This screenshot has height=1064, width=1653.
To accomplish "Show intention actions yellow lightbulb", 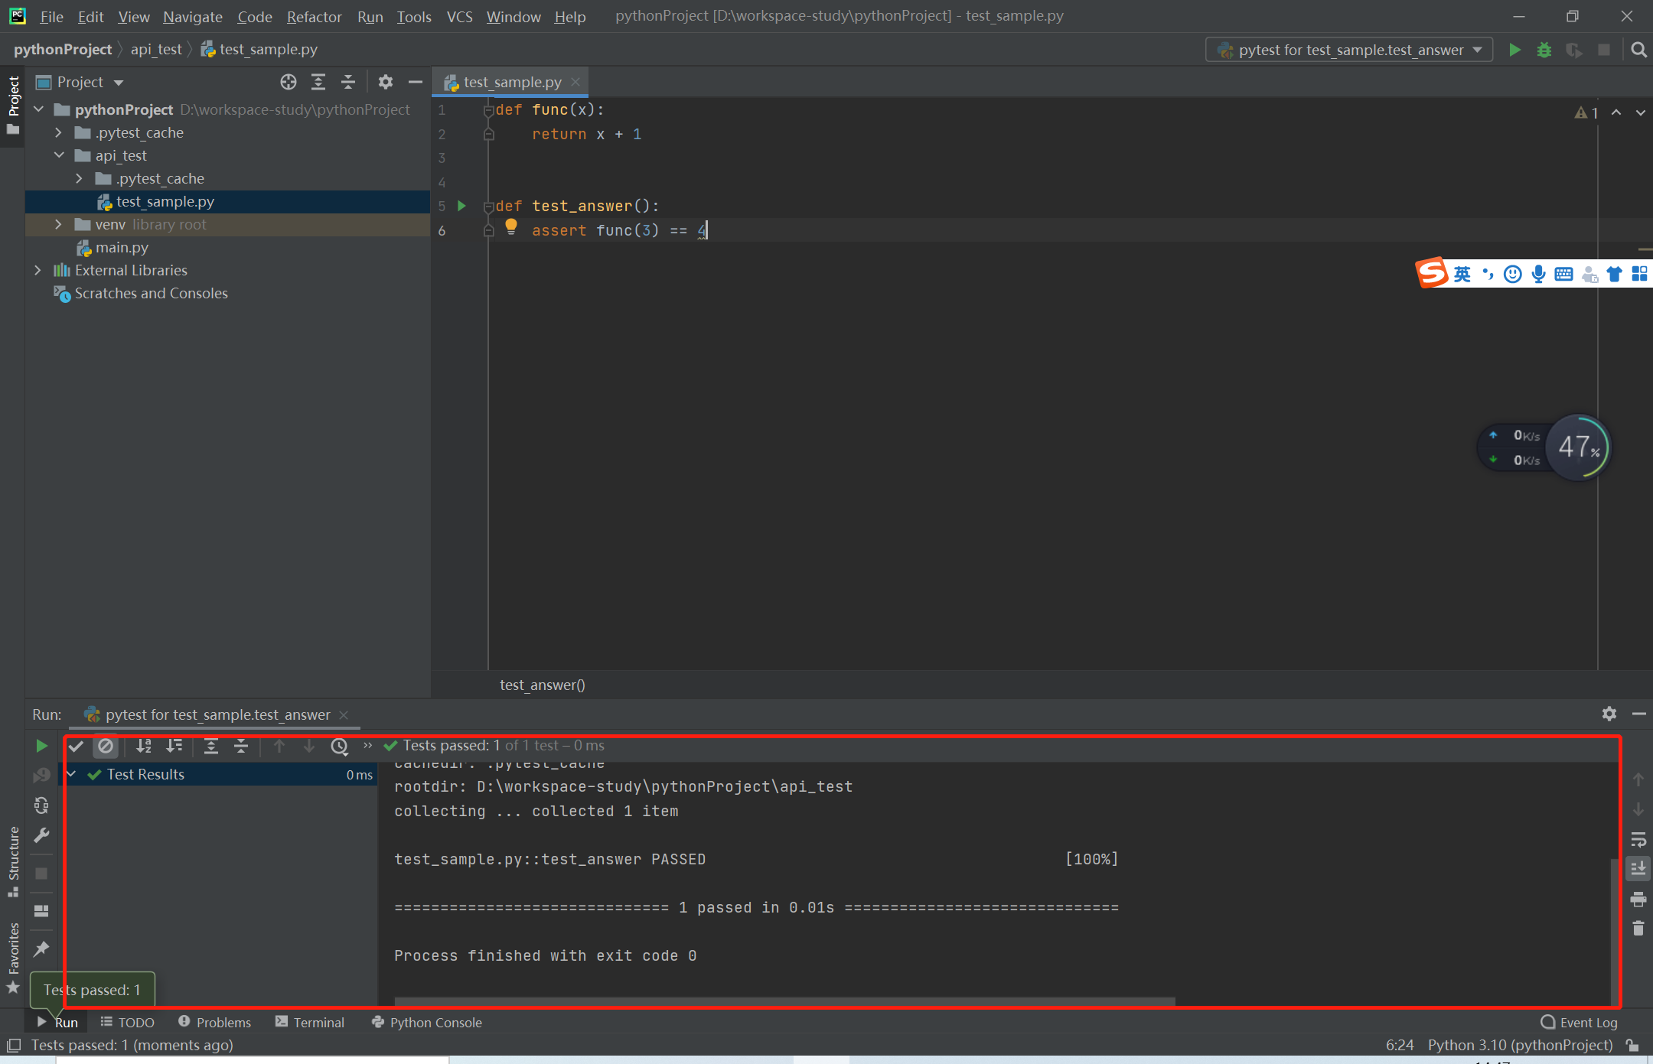I will pyautogui.click(x=511, y=226).
